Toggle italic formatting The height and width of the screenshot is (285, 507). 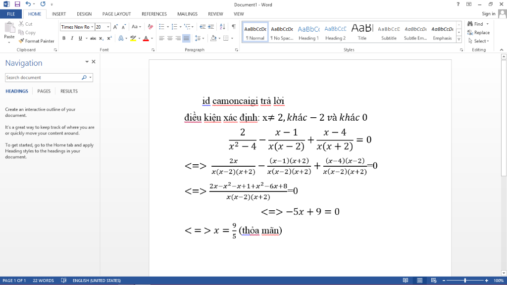click(x=72, y=38)
